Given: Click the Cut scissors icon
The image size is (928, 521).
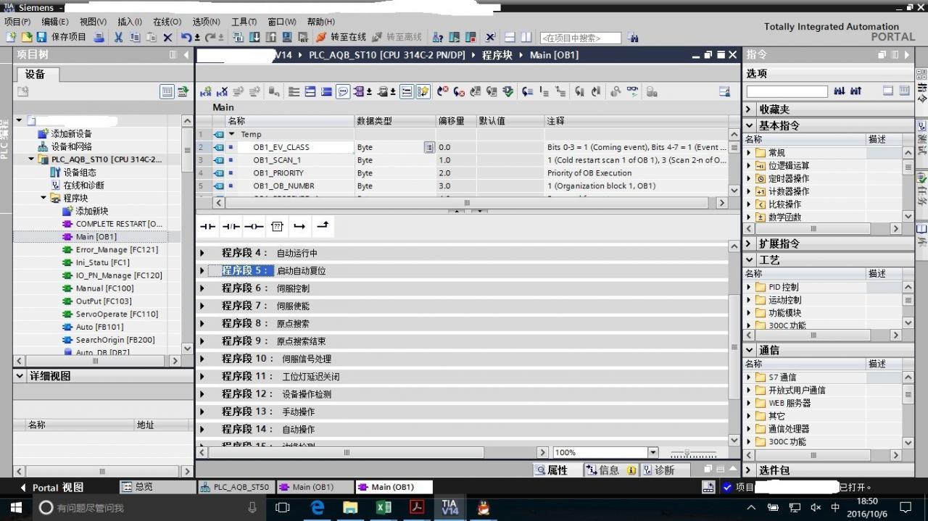Looking at the screenshot, I should click(118, 37).
